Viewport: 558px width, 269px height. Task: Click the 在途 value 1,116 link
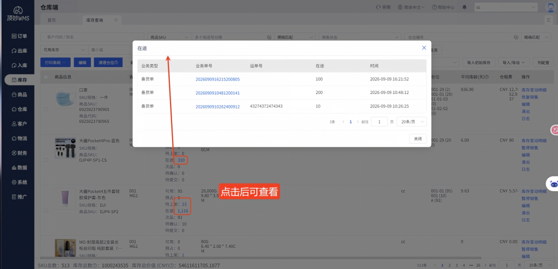tap(183, 211)
